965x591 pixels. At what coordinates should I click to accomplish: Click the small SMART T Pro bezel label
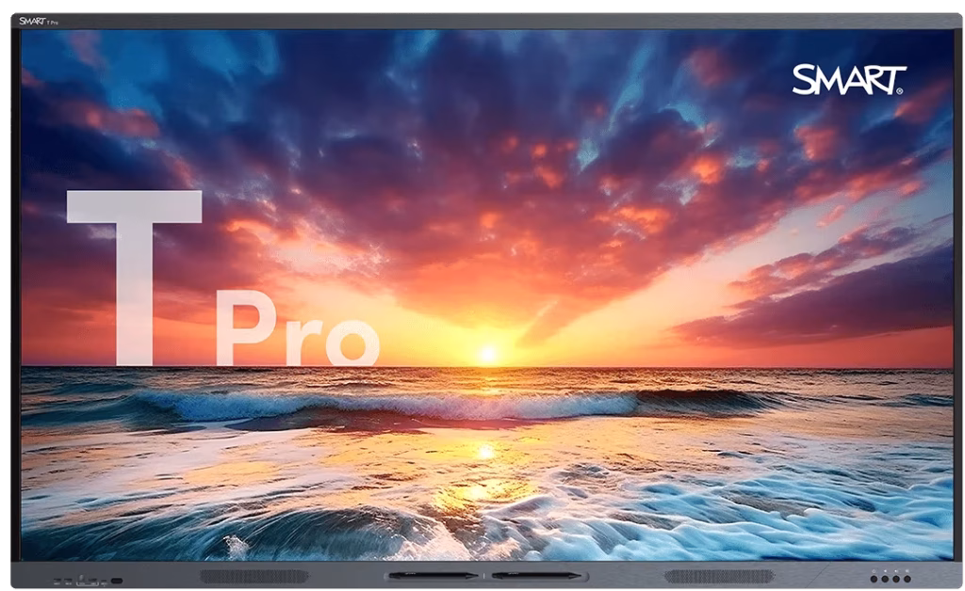pos(38,22)
